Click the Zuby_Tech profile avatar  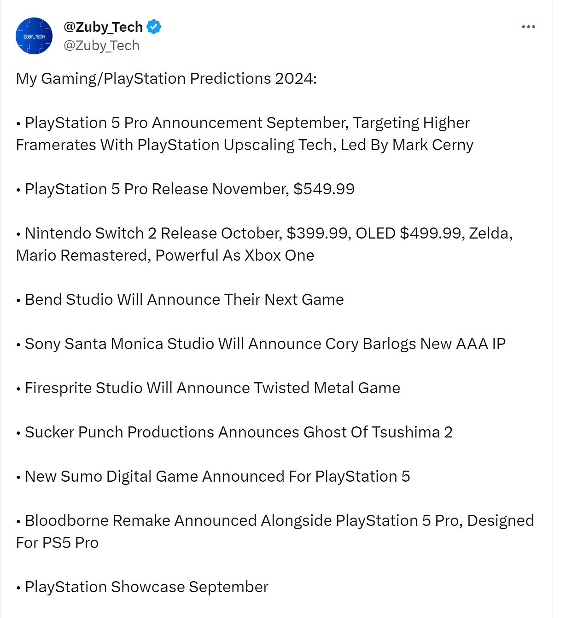34,36
